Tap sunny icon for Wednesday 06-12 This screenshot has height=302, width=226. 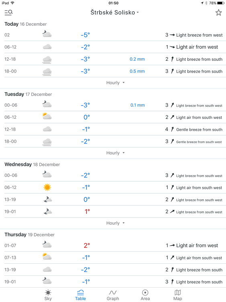(x=47, y=187)
